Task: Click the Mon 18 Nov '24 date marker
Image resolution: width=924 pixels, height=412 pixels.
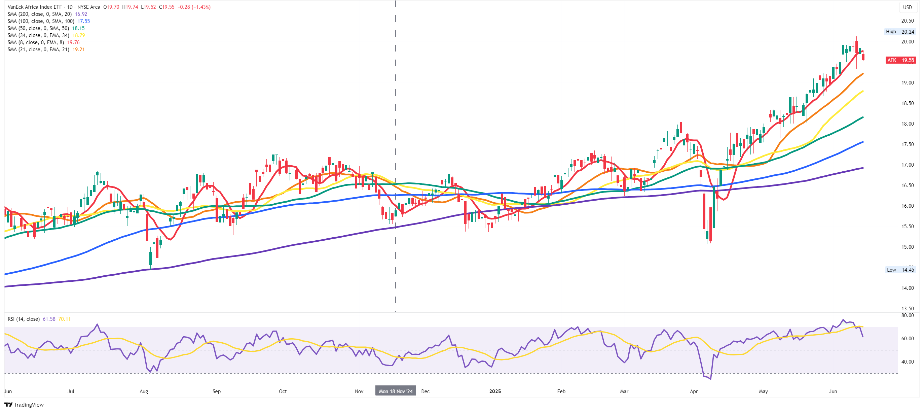Action: (x=395, y=391)
